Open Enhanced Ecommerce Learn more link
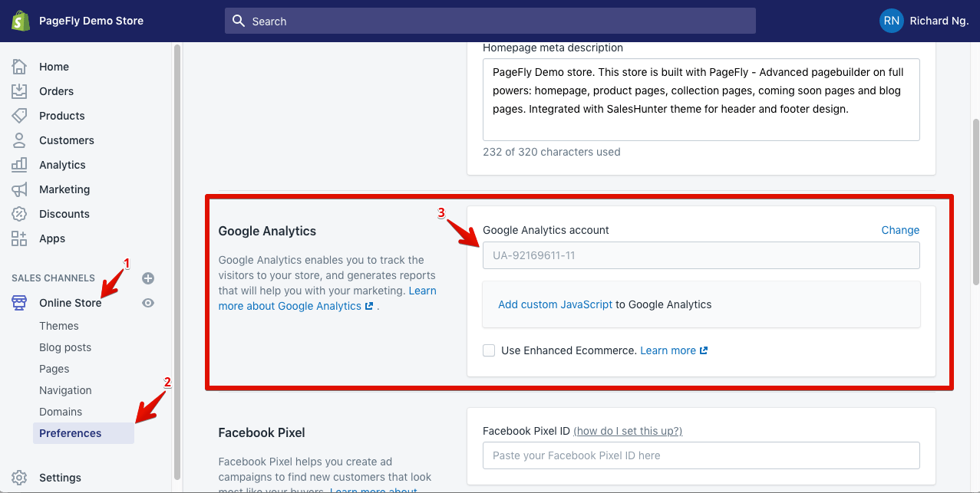 coord(674,350)
